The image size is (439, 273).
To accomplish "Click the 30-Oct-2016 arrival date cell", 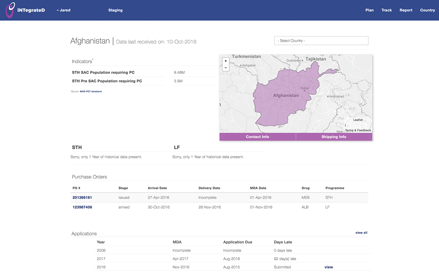I will [159, 207].
